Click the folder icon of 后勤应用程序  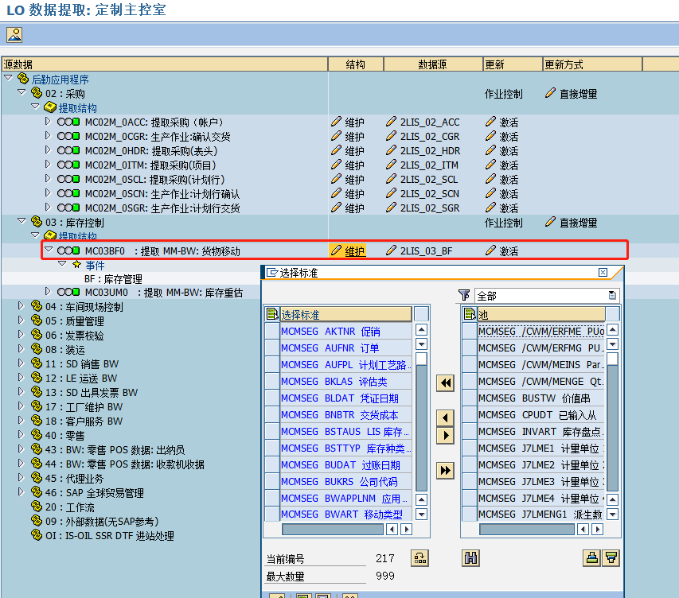pos(23,79)
